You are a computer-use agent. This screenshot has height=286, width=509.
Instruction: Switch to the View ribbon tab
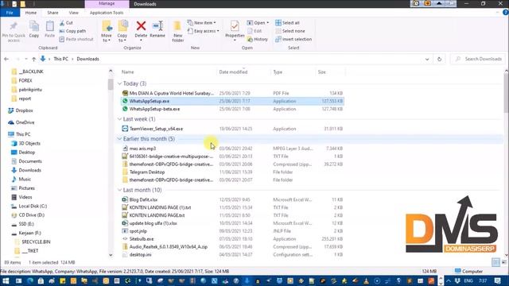[74, 13]
